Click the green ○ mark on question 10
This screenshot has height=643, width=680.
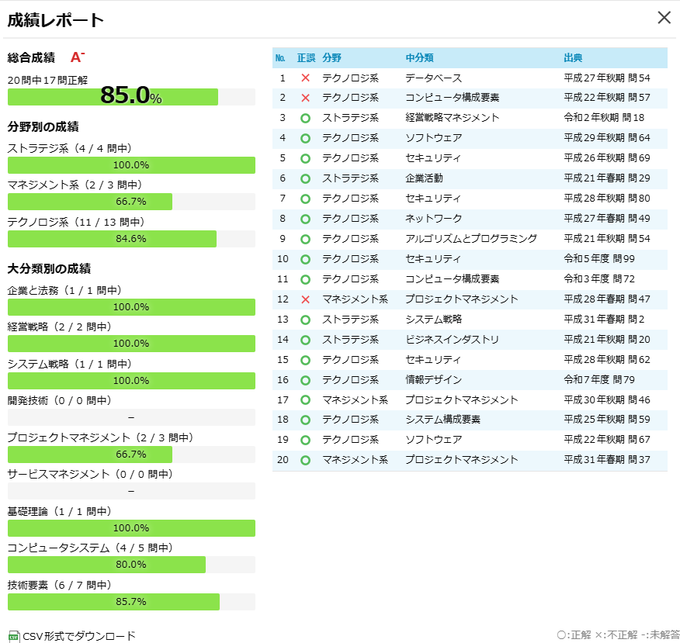pyautogui.click(x=307, y=258)
